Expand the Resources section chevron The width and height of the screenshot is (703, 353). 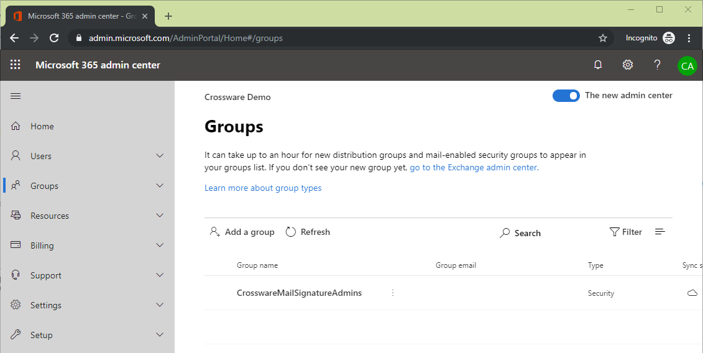coord(160,215)
